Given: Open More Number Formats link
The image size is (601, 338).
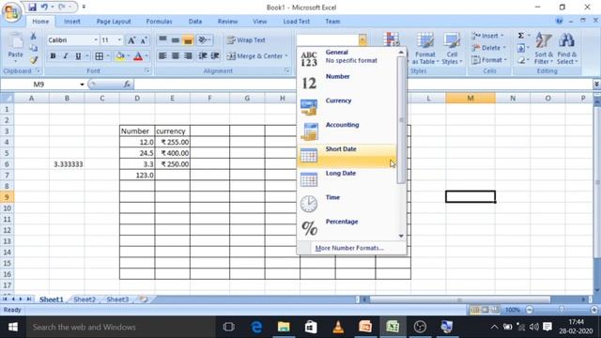Looking at the screenshot, I should (x=349, y=248).
